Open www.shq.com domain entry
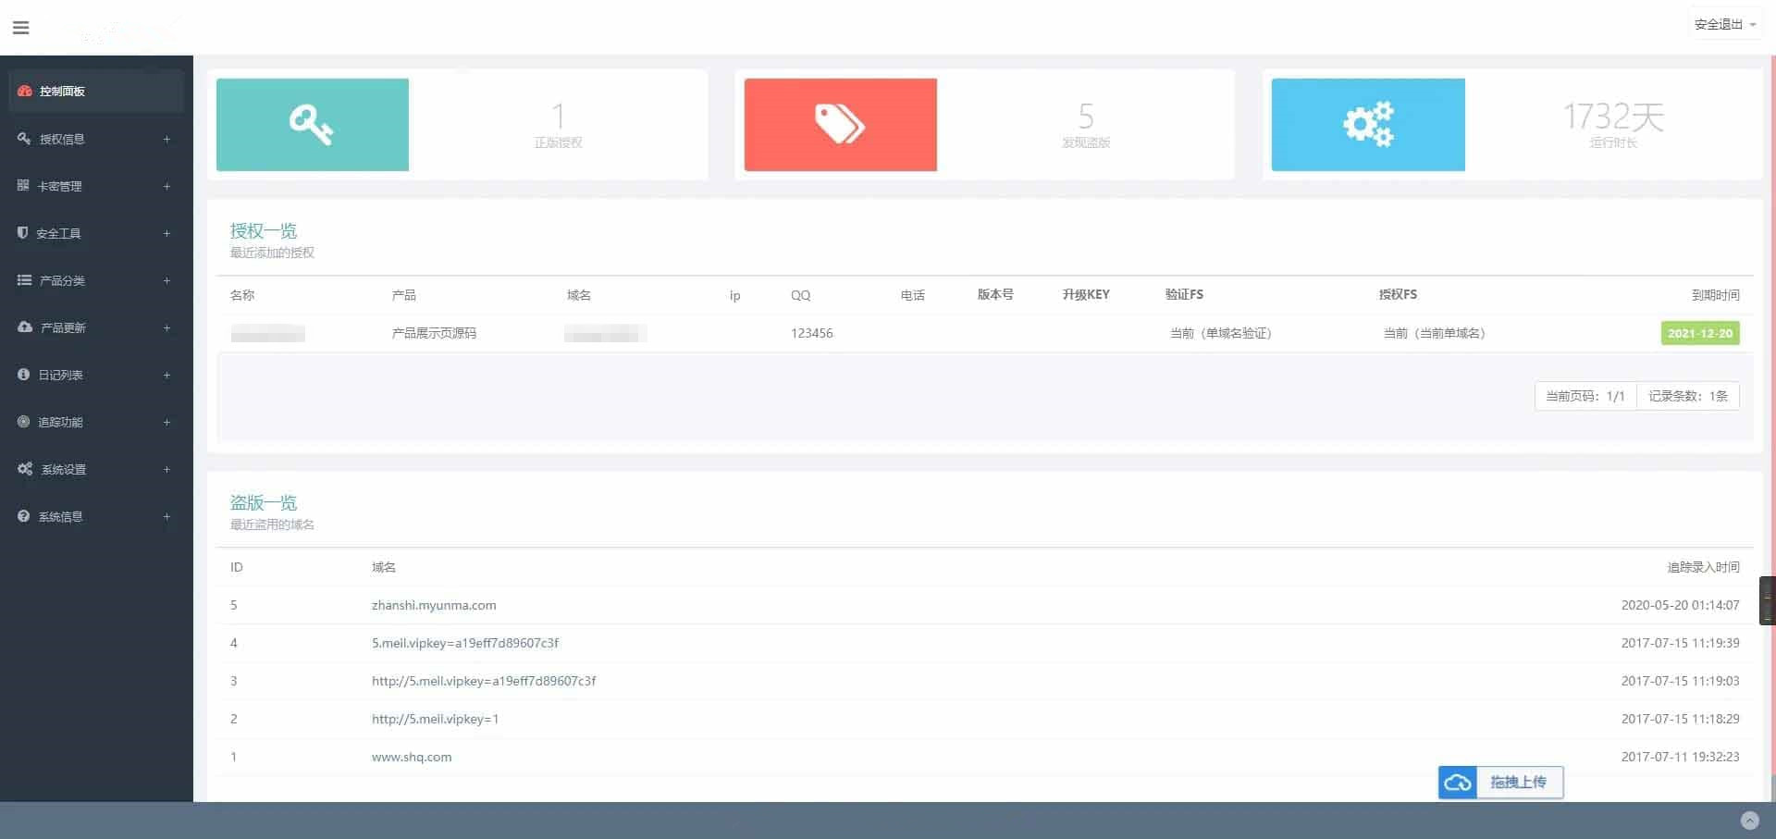This screenshot has width=1776, height=839. 412,757
